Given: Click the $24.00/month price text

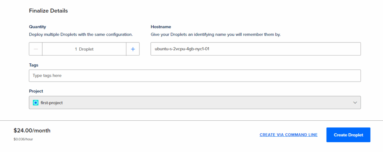Looking at the screenshot, I should (x=32, y=130).
